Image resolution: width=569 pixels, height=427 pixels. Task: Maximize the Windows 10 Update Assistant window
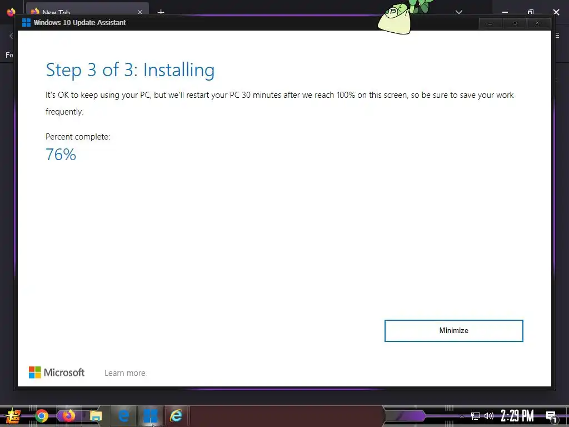[515, 23]
